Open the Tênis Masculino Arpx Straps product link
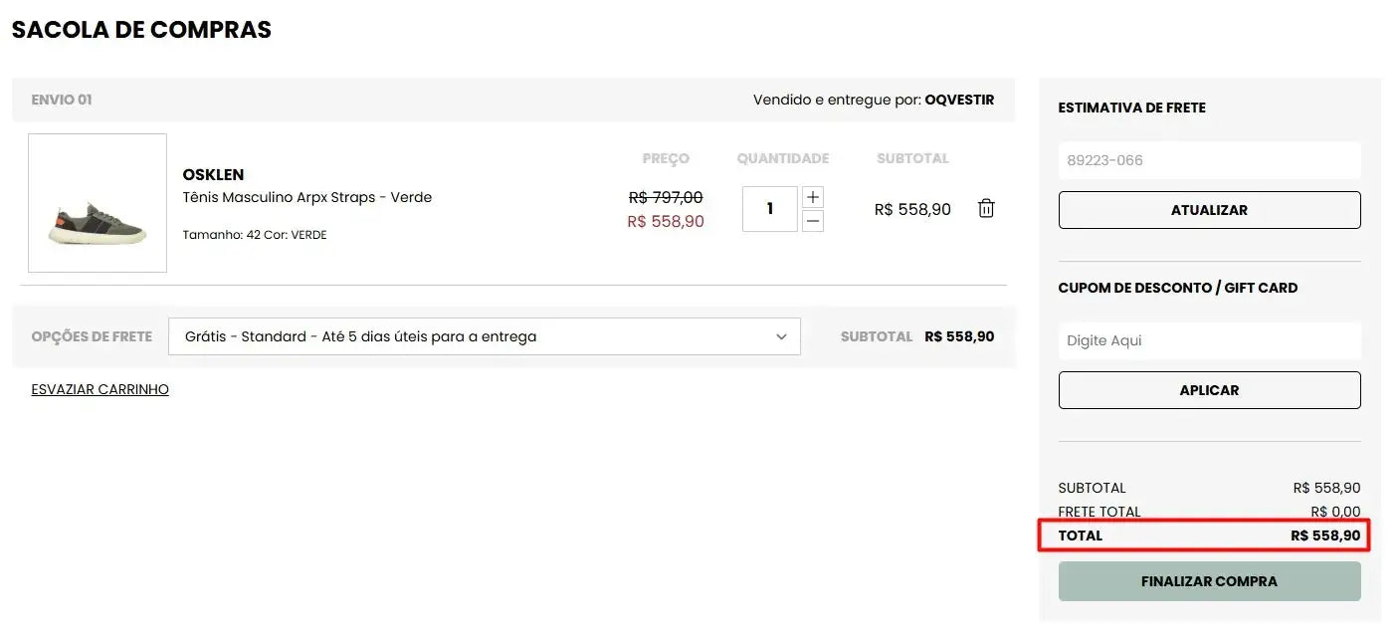Image resolution: width=1400 pixels, height=640 pixels. point(307,197)
